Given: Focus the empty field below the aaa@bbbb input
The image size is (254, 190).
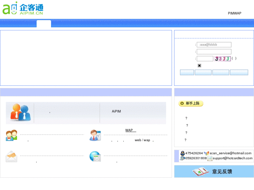Looking at the screenshot, I should [214, 52].
